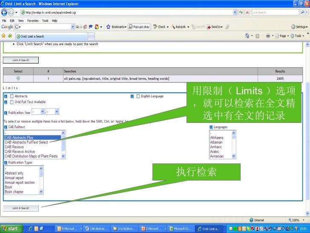Check the Ovid Full Text Available checkbox
The height and width of the screenshot is (233, 310).
pos(12,102)
